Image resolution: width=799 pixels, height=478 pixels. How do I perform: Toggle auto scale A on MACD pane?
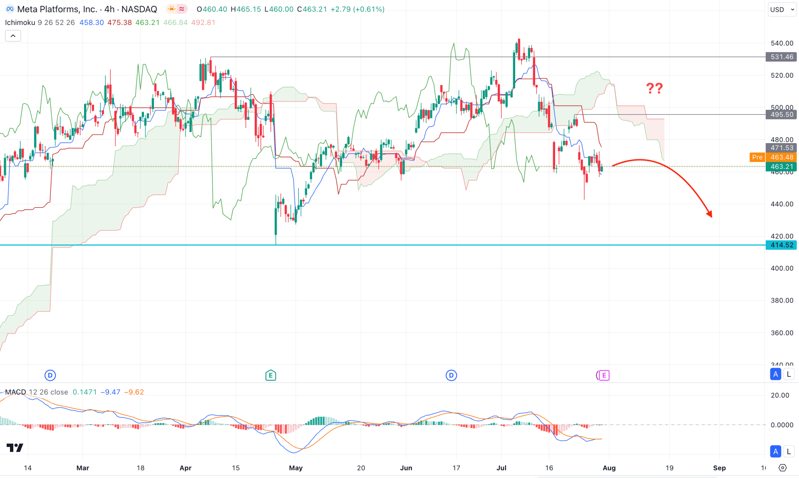click(x=776, y=451)
